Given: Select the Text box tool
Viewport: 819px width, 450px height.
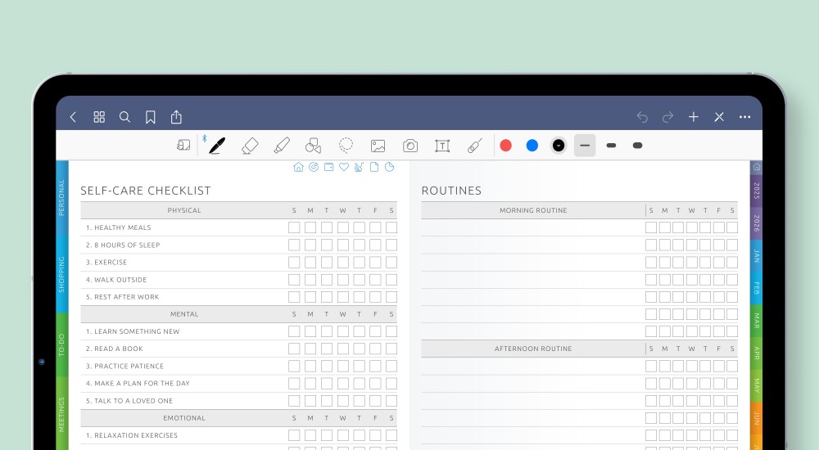Looking at the screenshot, I should point(442,146).
